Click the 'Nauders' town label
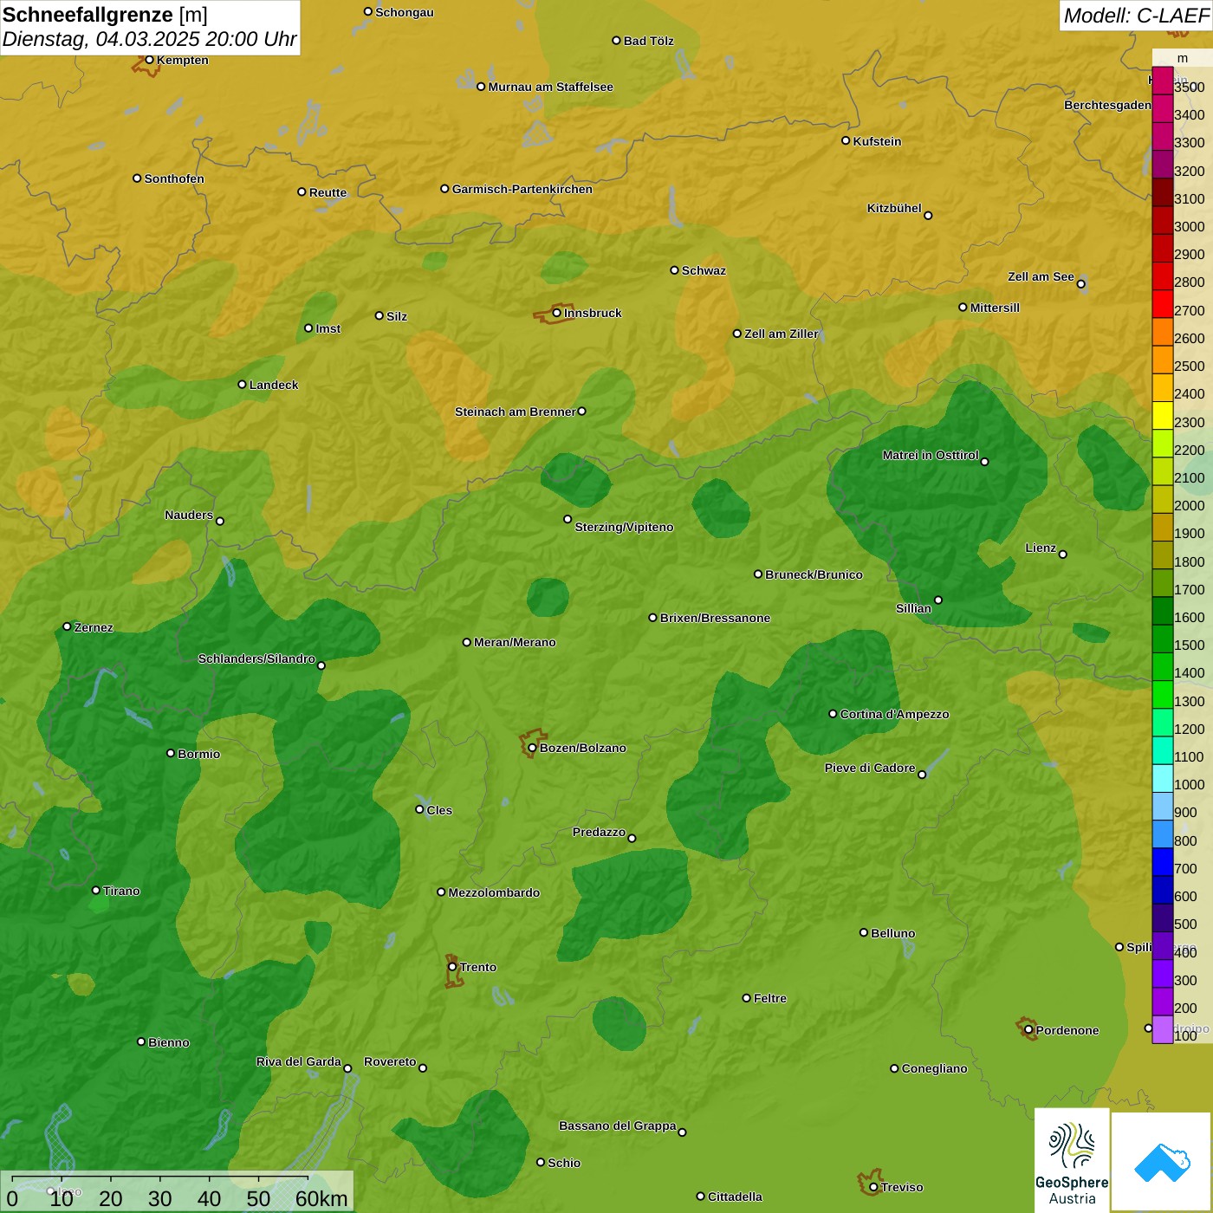The width and height of the screenshot is (1213, 1213). [189, 515]
